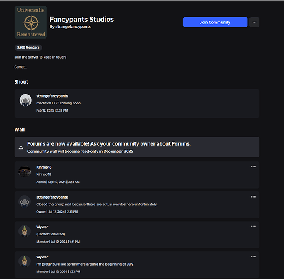Screen dimensions: 284x279
Task: Open the community options three-dot menu
Action: [254, 22]
